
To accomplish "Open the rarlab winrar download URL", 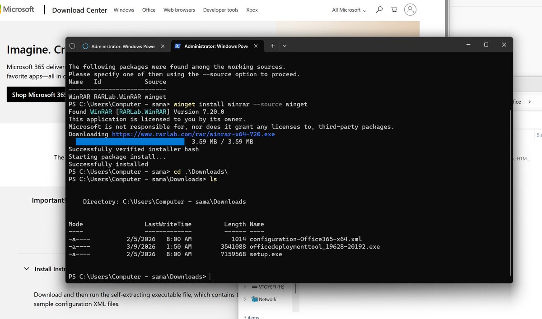I will 193,134.
